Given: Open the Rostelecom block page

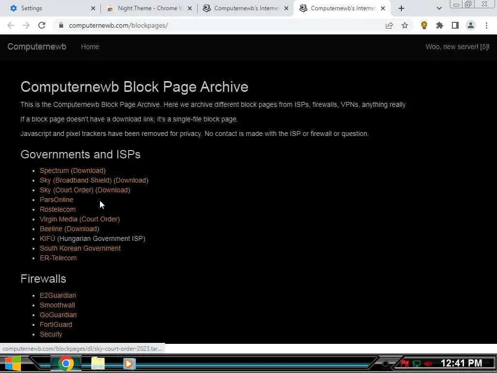Looking at the screenshot, I should pos(58,209).
